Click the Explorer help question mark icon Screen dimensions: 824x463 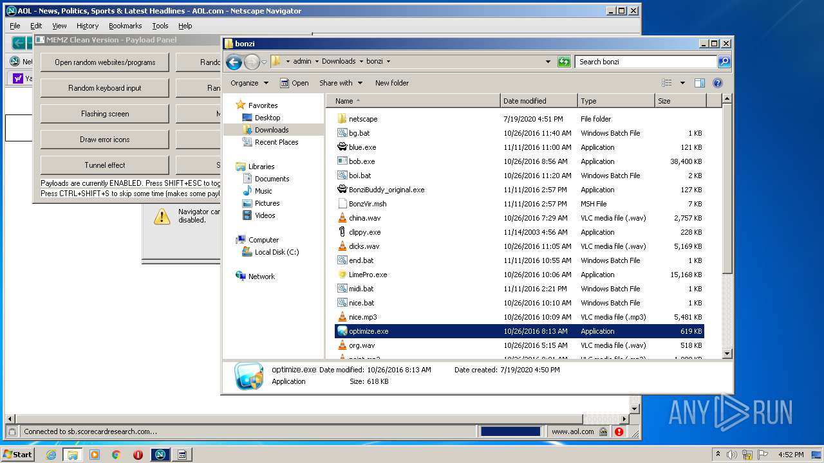[718, 83]
